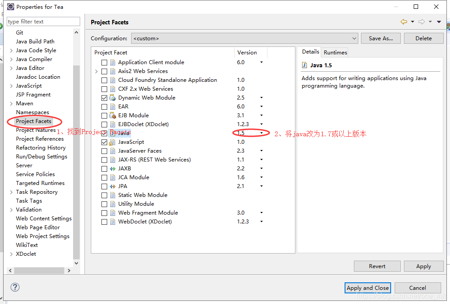Click the Apply button
Image resolution: width=450 pixels, height=304 pixels.
[423, 266]
